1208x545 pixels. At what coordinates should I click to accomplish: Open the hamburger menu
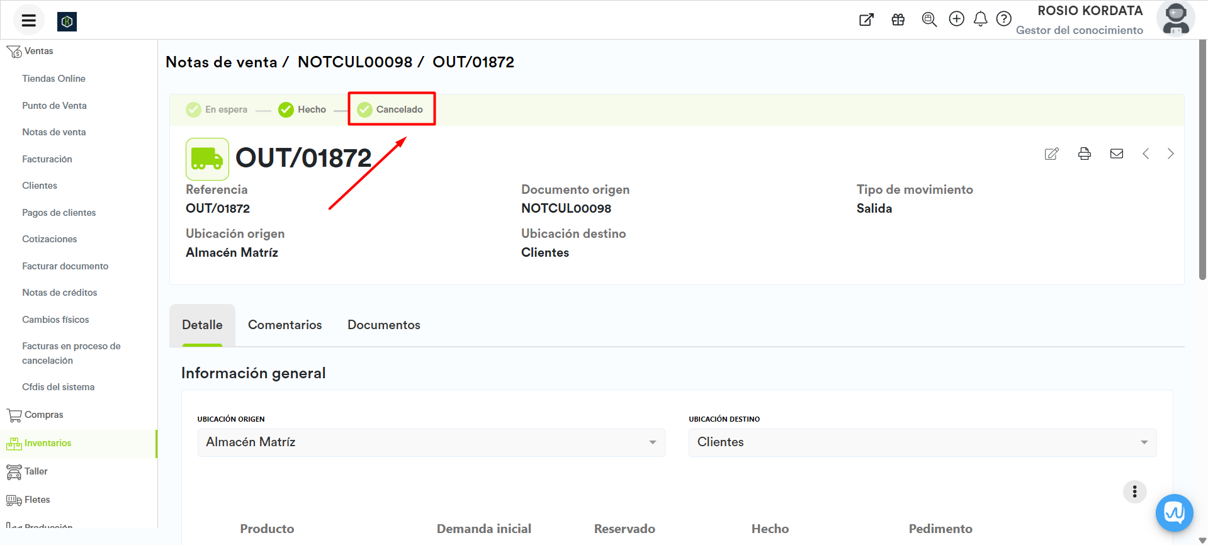[28, 21]
